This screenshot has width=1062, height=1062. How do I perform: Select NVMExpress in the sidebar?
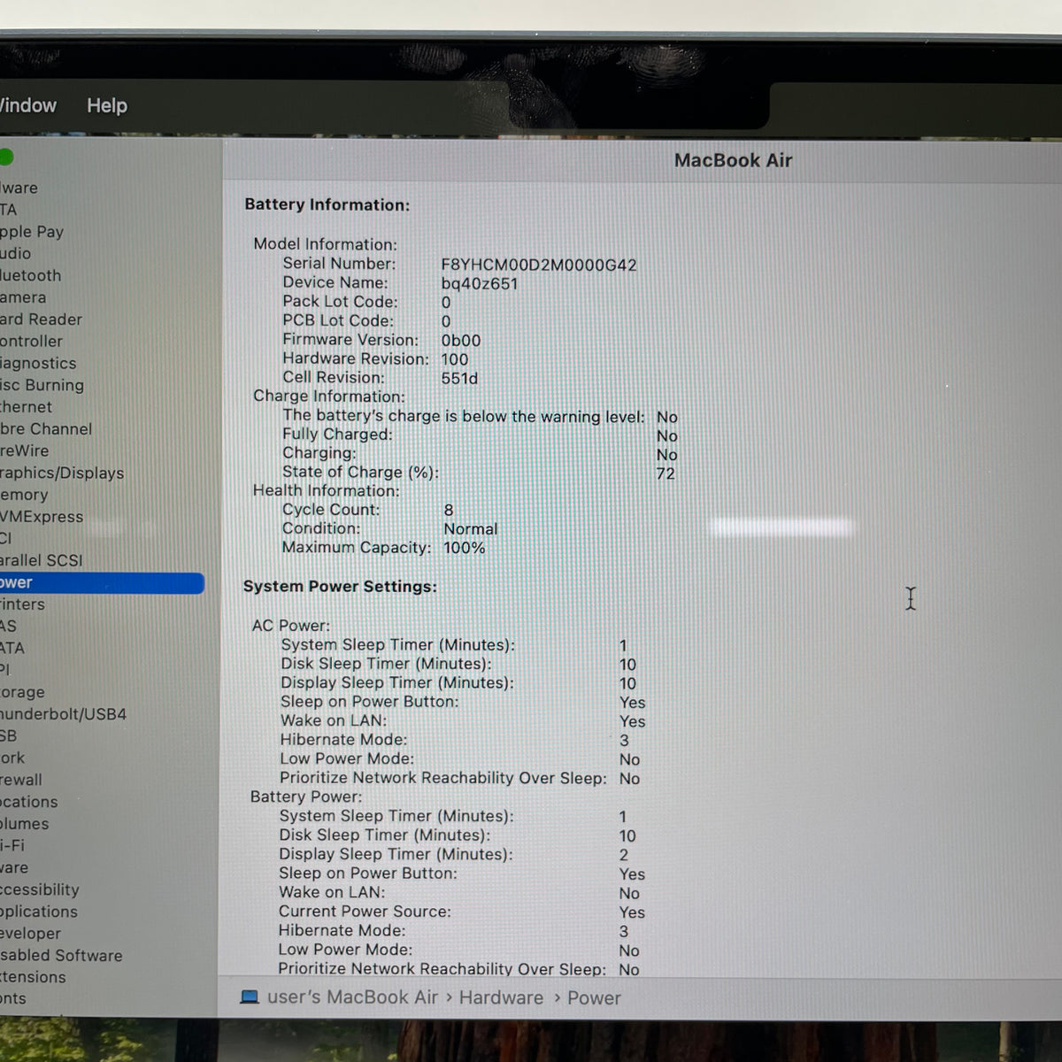click(42, 517)
